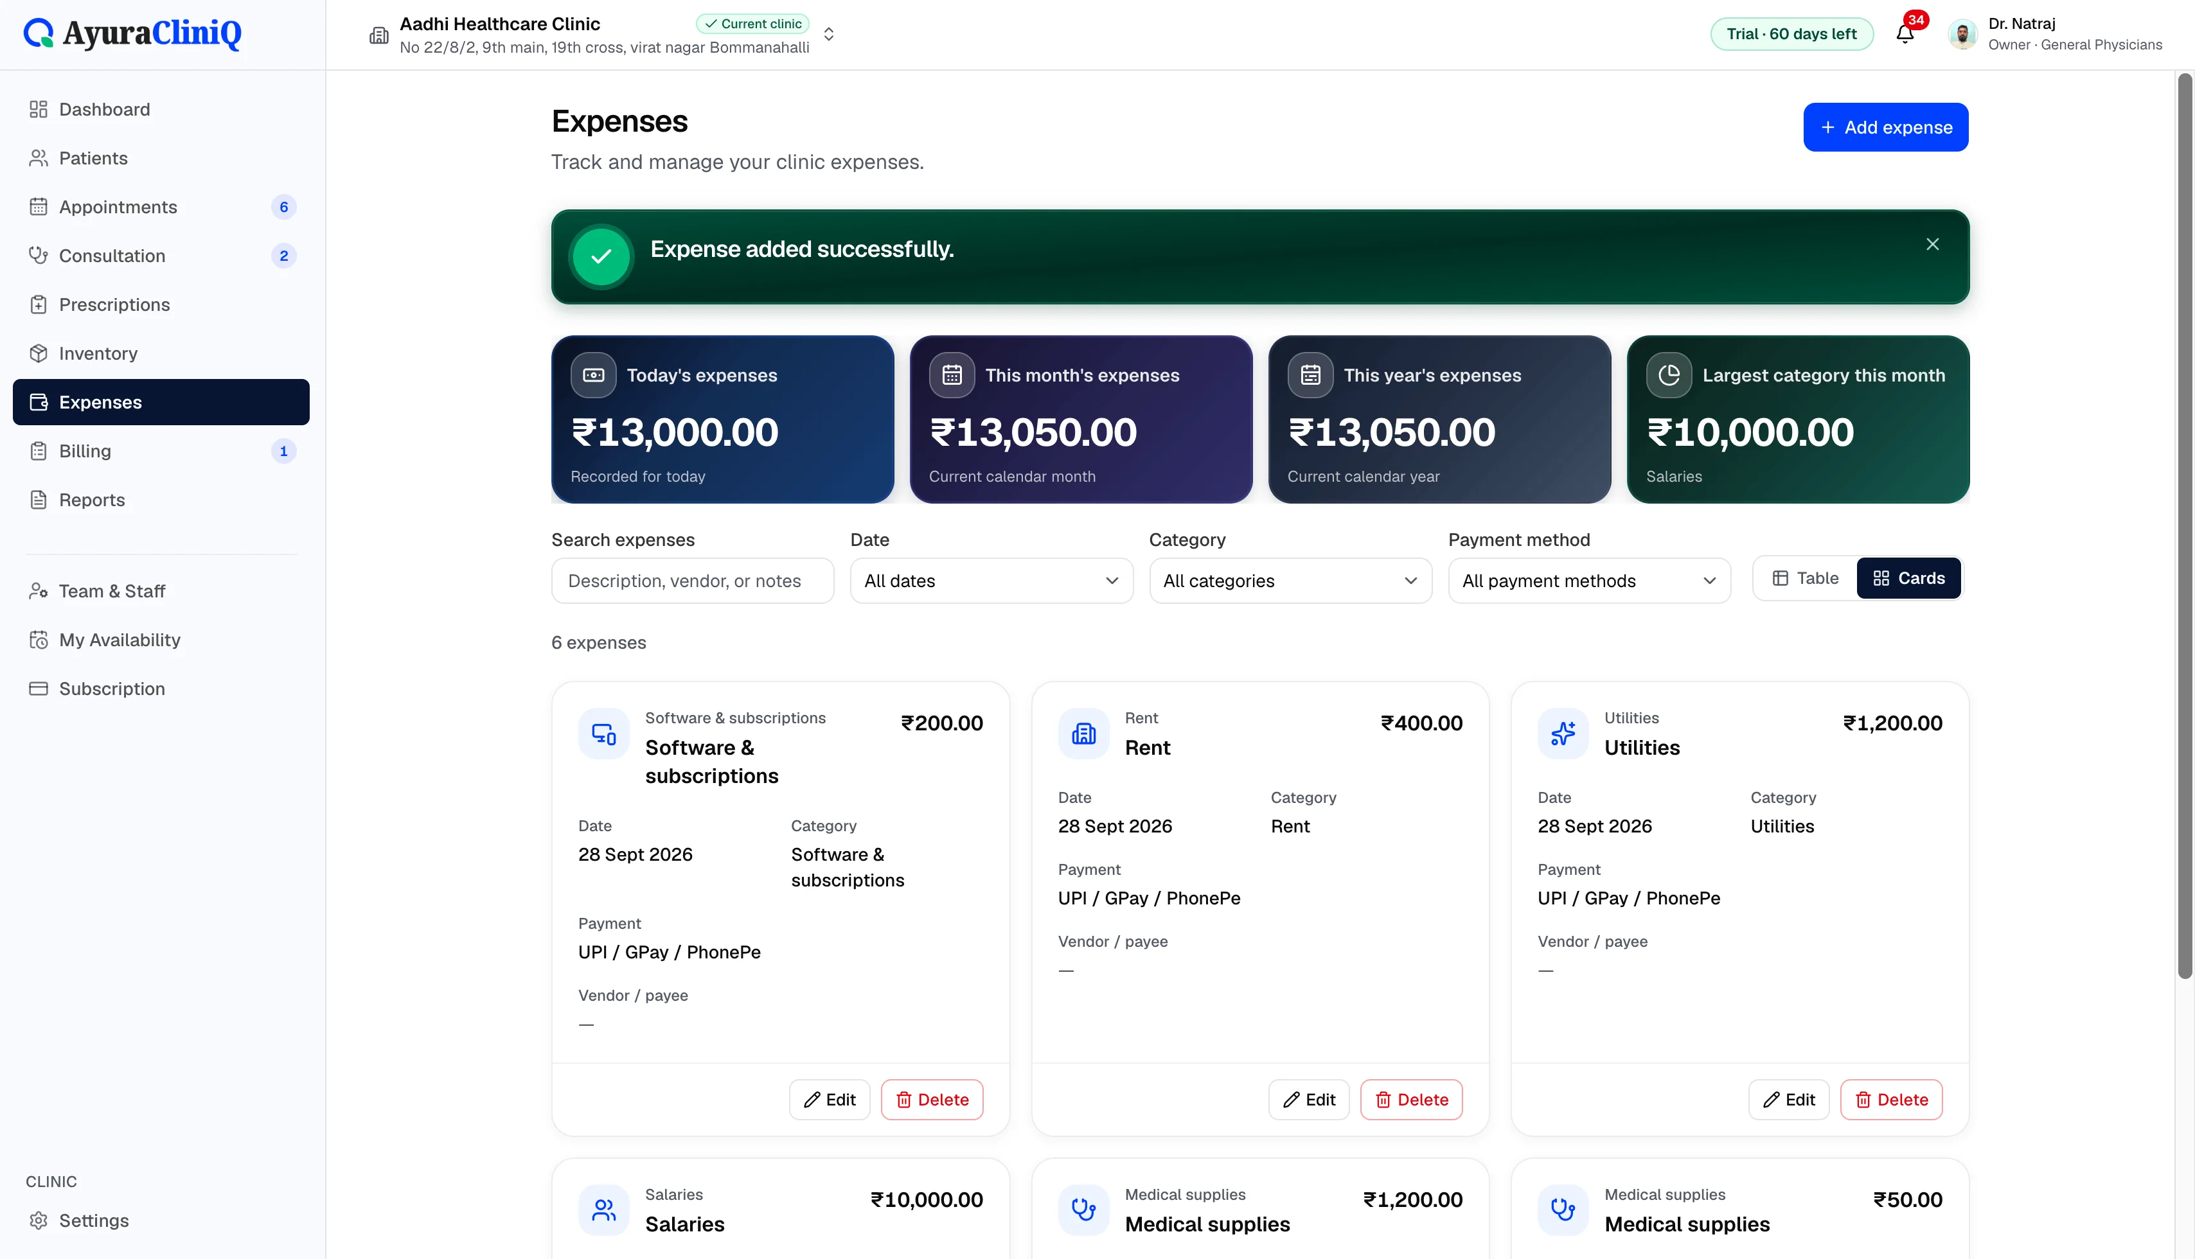Click the Largest category pie chart icon

1668,375
